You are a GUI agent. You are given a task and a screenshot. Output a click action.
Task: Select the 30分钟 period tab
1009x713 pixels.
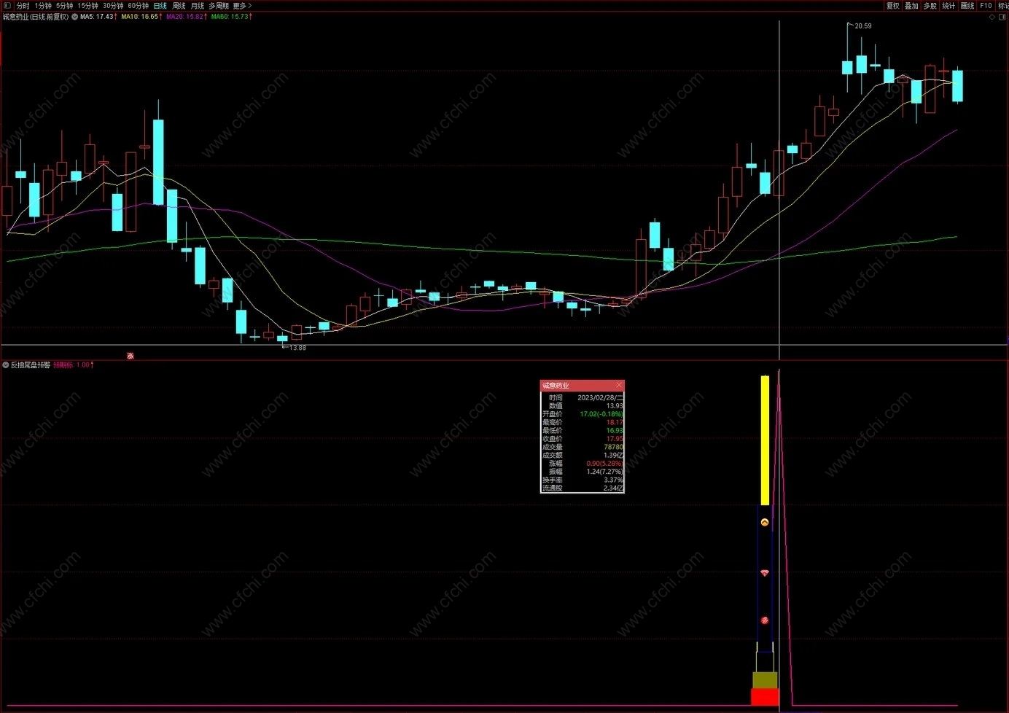point(113,5)
